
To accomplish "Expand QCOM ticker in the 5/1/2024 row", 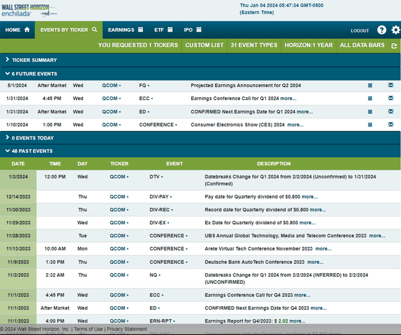I will coord(112,85).
